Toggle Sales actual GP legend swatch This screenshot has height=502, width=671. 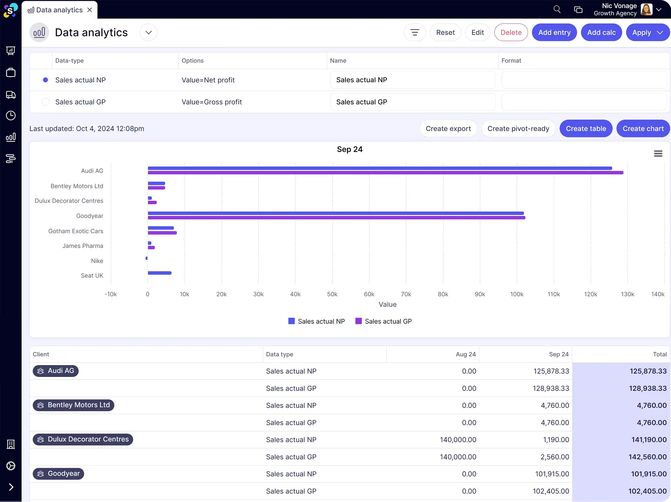click(359, 321)
